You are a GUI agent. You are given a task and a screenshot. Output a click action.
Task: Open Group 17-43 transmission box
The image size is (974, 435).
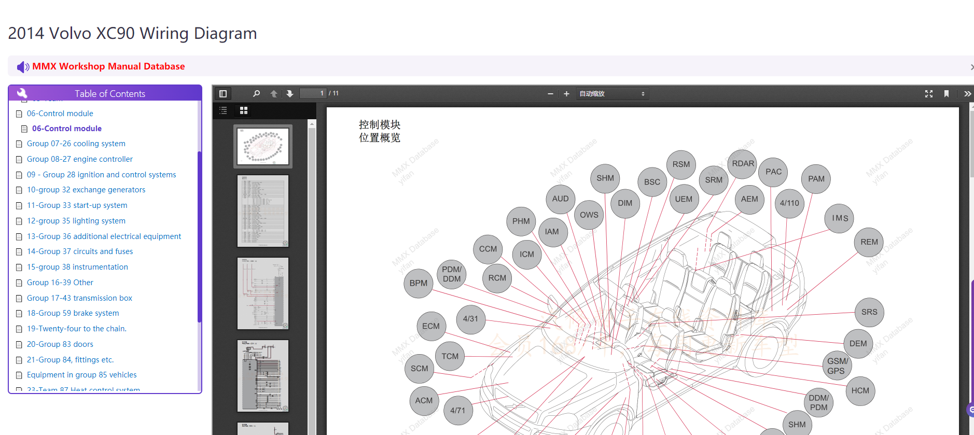pyautogui.click(x=79, y=298)
